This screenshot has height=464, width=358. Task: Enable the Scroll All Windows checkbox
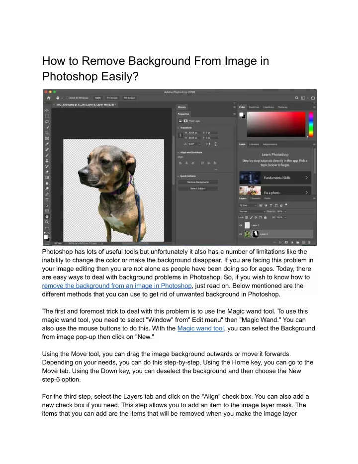[x=67, y=98]
